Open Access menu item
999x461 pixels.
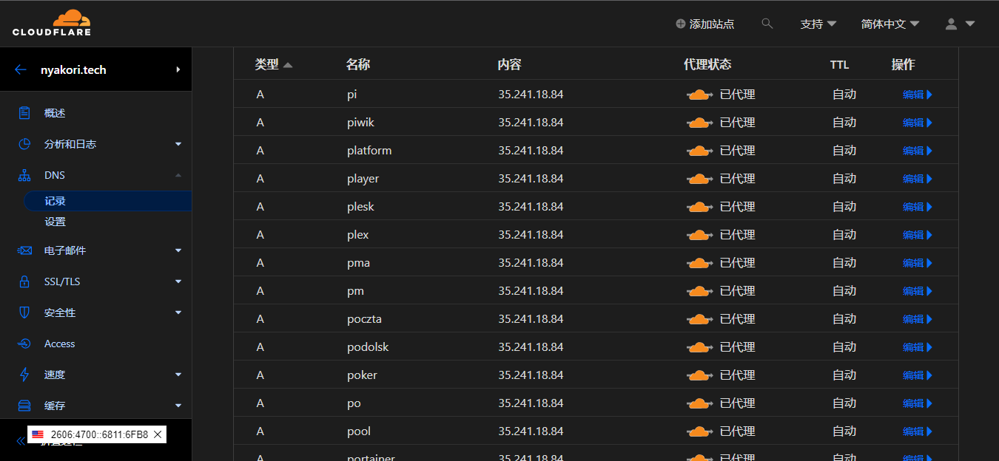(60, 344)
